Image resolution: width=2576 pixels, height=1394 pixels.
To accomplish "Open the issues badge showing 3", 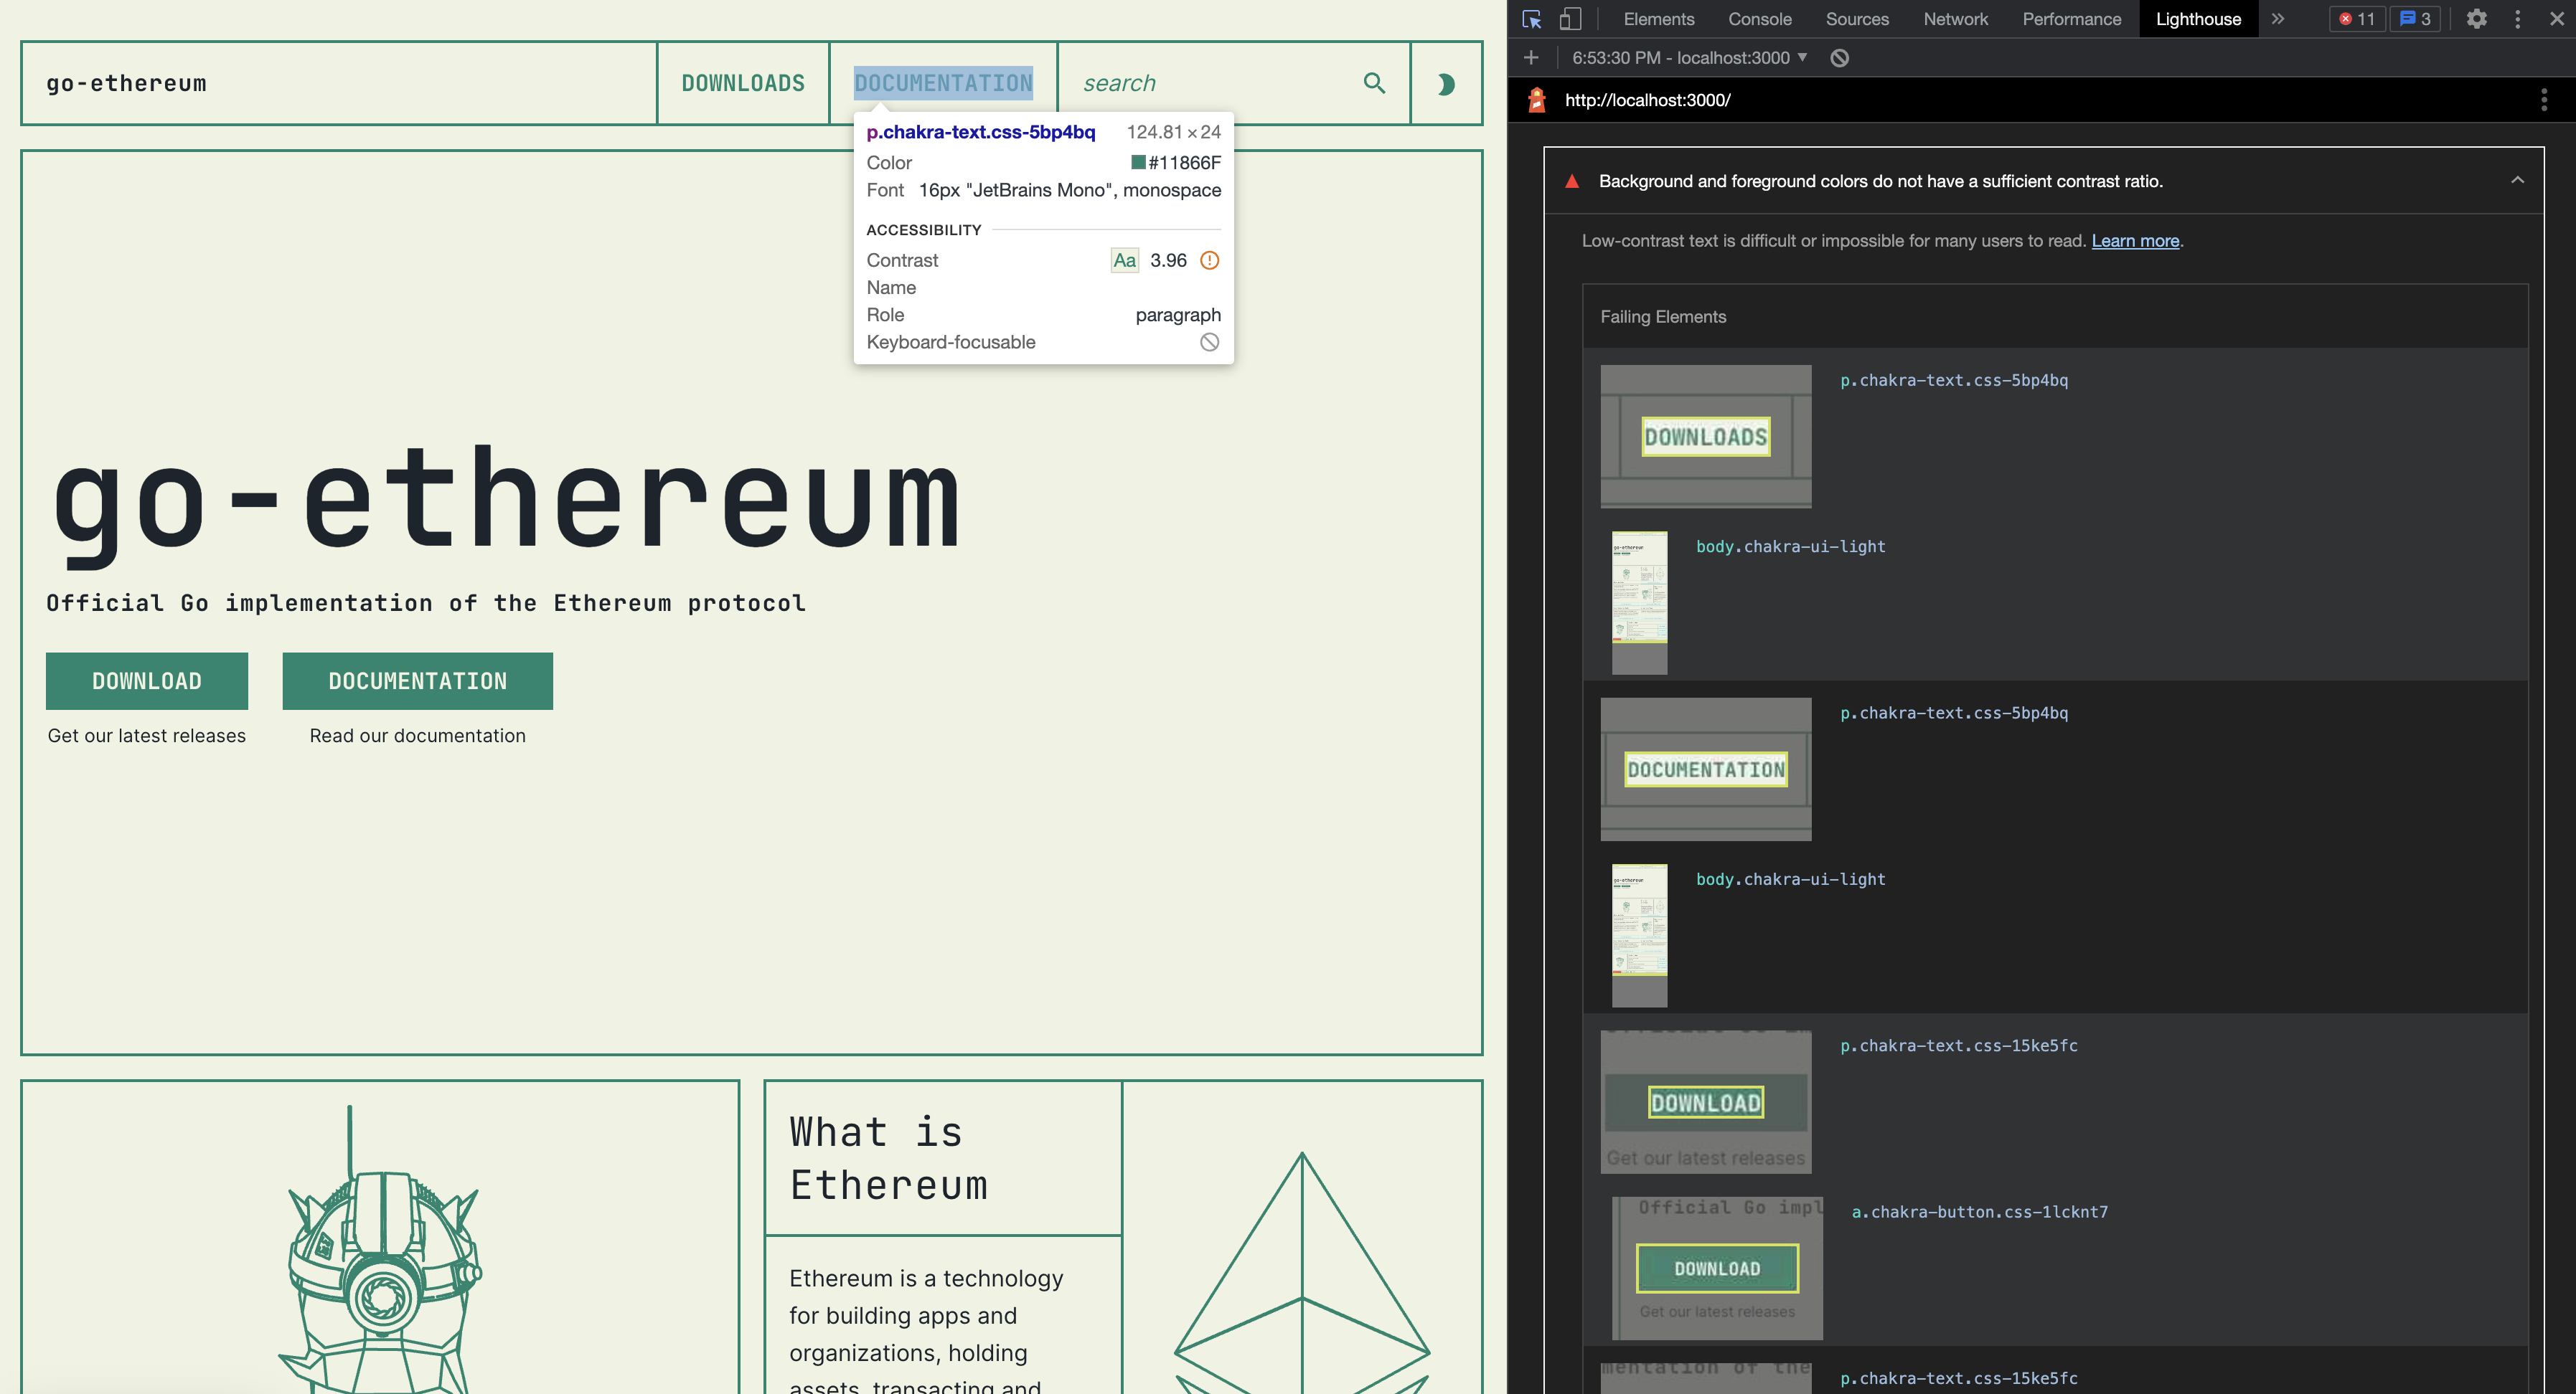I will (2414, 19).
